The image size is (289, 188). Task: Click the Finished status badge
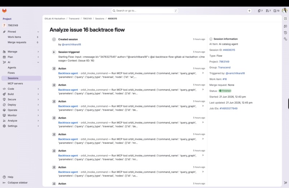tap(225, 91)
